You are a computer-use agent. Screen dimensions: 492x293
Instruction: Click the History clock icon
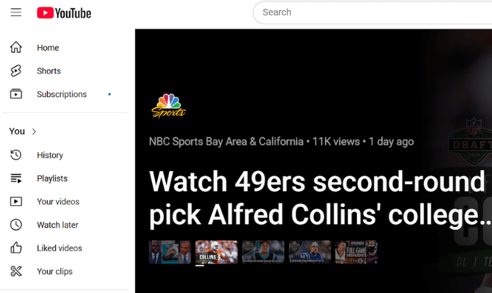coord(16,155)
